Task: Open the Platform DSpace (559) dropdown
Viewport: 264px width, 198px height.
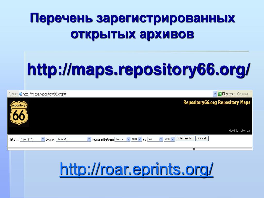Action: pyautogui.click(x=32, y=139)
